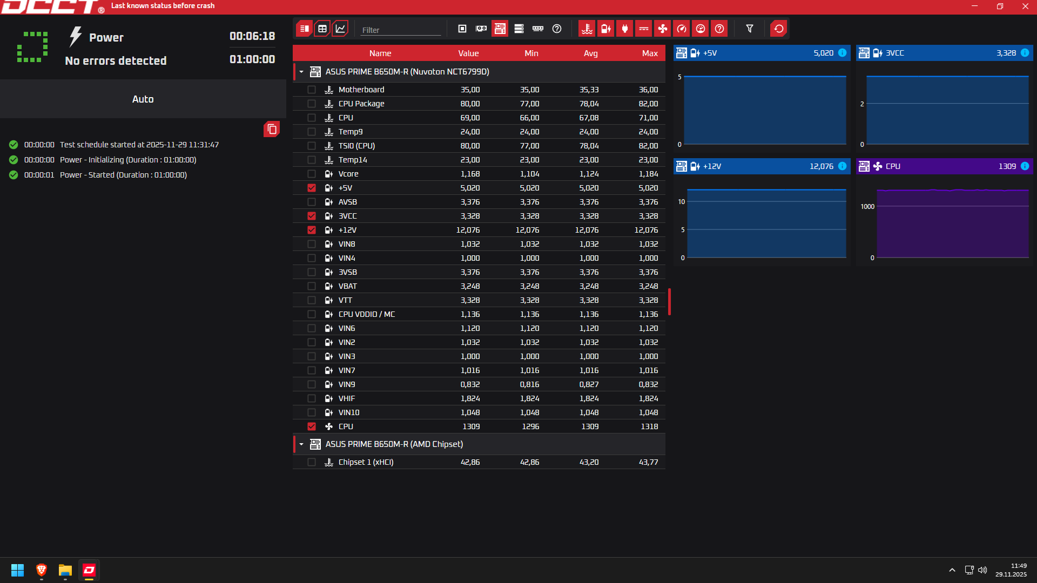The height and width of the screenshot is (583, 1037).
Task: Click the reset sensors refresh icon
Action: point(779,29)
